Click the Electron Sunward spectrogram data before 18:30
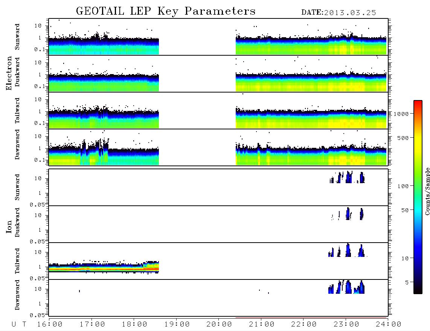 tap(104, 46)
